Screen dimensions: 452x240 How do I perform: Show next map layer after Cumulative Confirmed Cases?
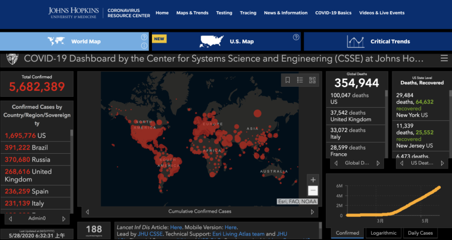[312, 212]
